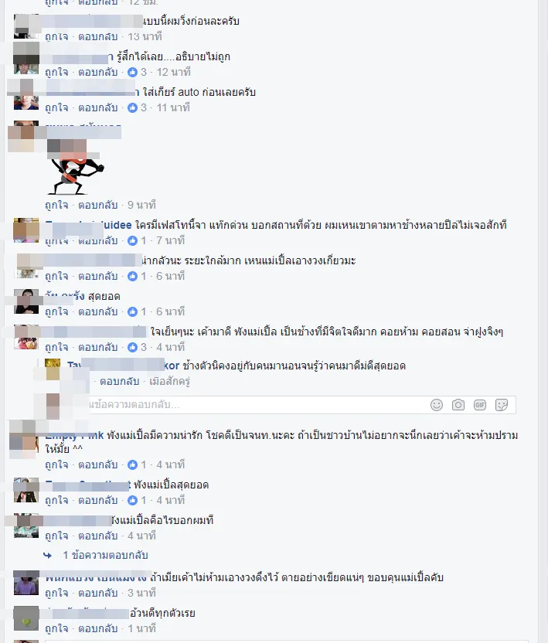
Task: Open the GIF picker in reply box
Action: tap(480, 405)
